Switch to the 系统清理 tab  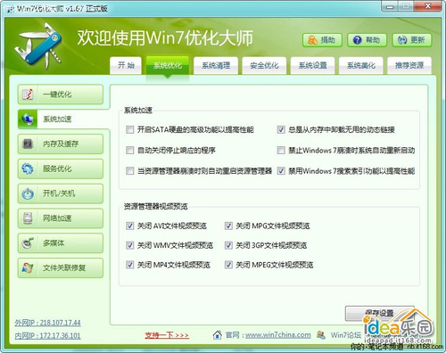point(216,65)
